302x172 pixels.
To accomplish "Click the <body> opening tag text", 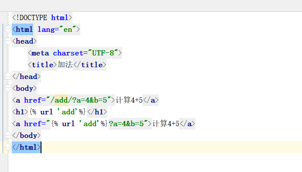I will [x=24, y=89].
